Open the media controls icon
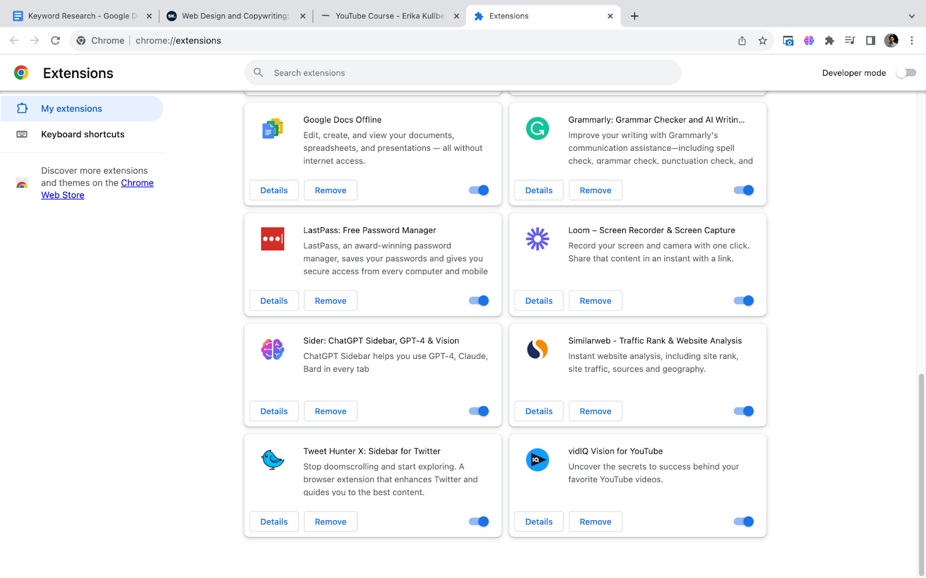Image resolution: width=926 pixels, height=578 pixels. (850, 40)
